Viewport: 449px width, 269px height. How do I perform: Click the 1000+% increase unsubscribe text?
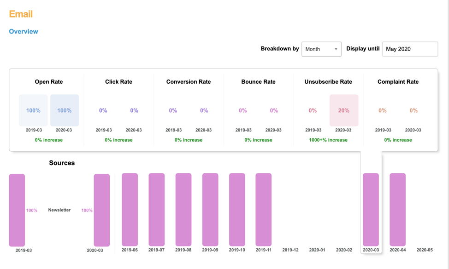[328, 140]
